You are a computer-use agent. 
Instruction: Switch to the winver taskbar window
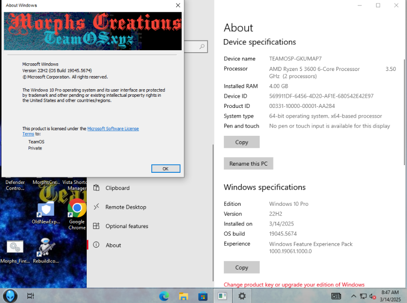click(222, 296)
